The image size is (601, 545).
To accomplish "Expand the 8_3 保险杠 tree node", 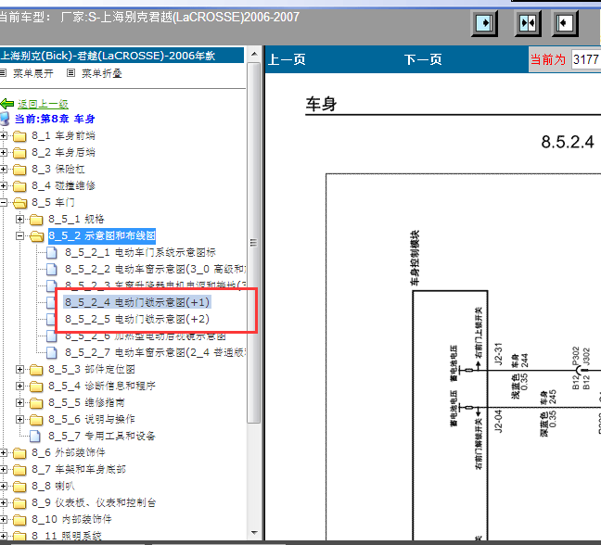I will (4, 170).
